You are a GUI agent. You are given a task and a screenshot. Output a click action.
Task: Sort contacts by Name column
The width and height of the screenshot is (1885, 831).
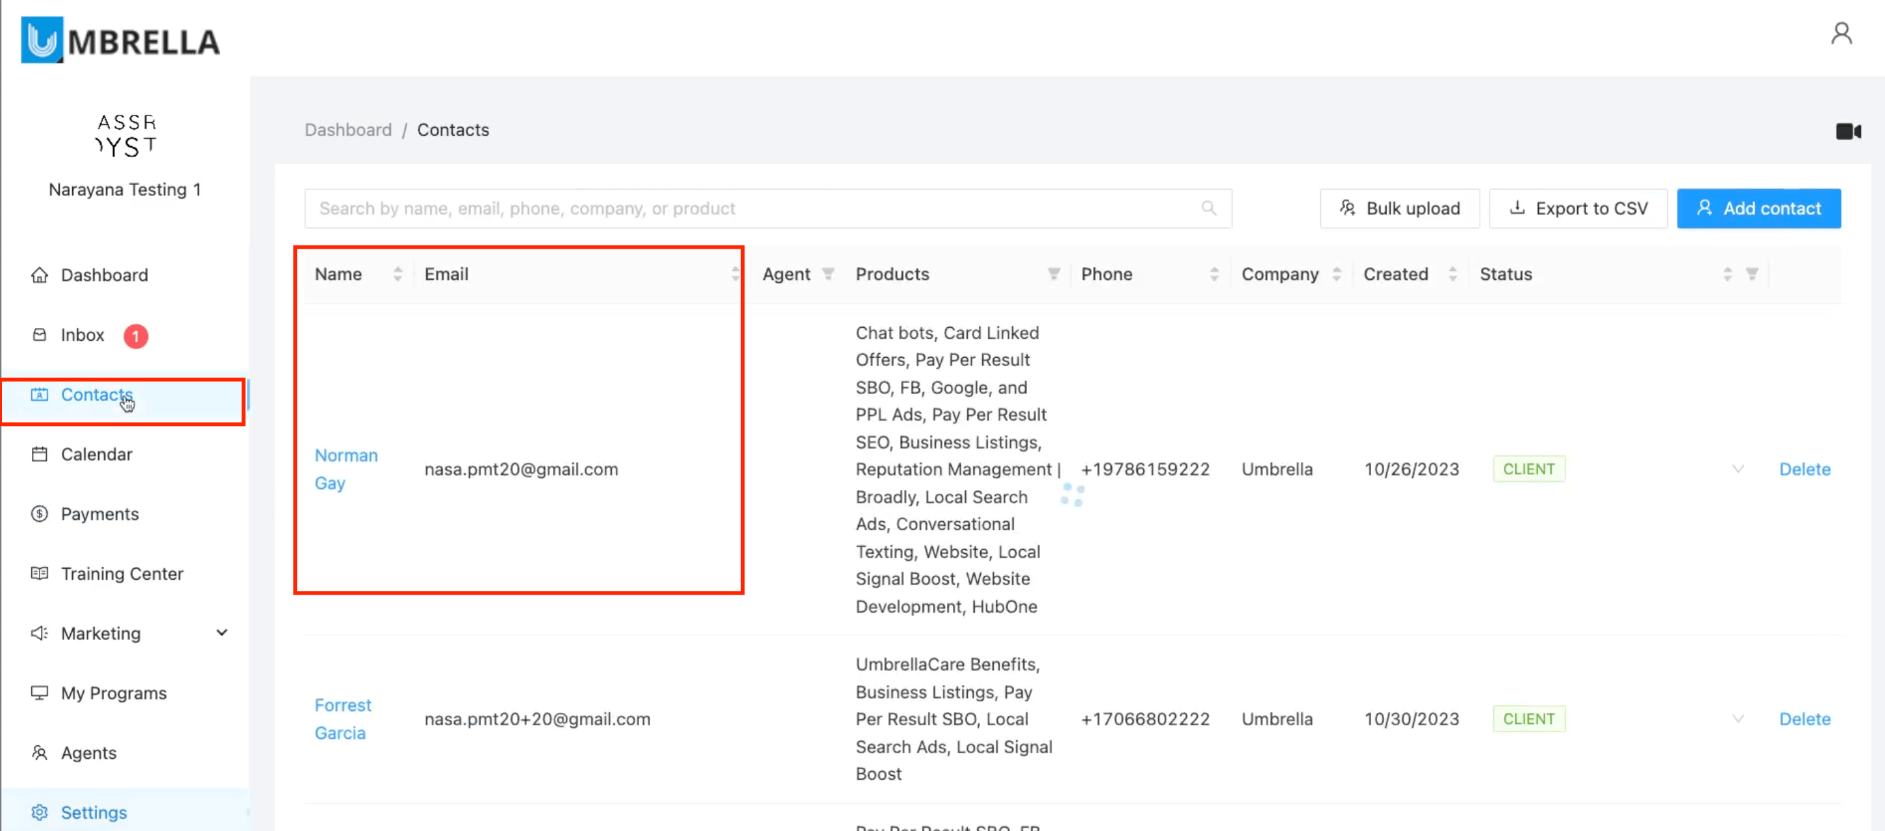pyautogui.click(x=398, y=275)
